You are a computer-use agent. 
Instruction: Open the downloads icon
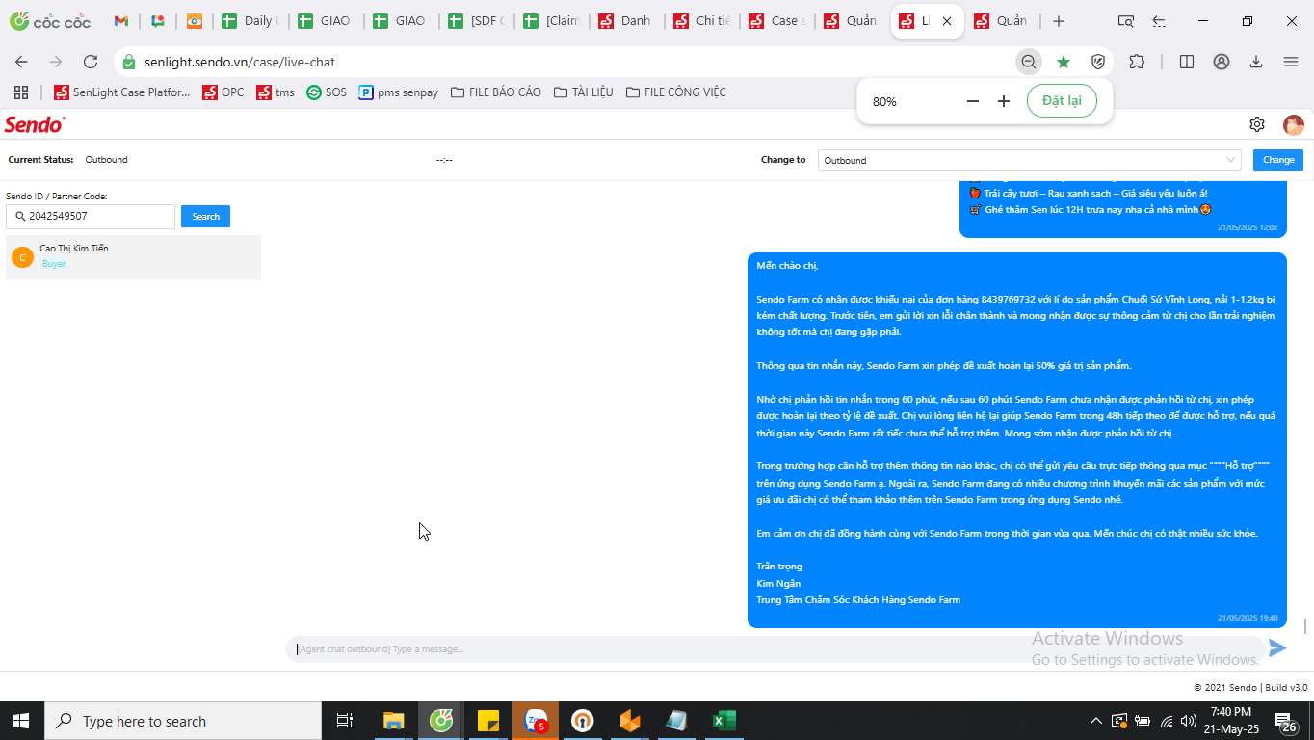(1256, 62)
